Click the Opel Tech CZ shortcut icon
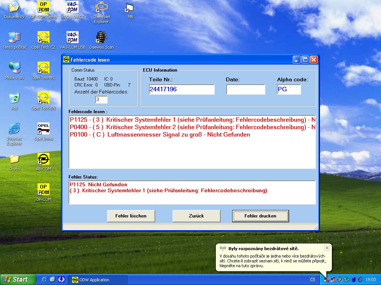Viewport: 381px width, 285px height. (44, 38)
